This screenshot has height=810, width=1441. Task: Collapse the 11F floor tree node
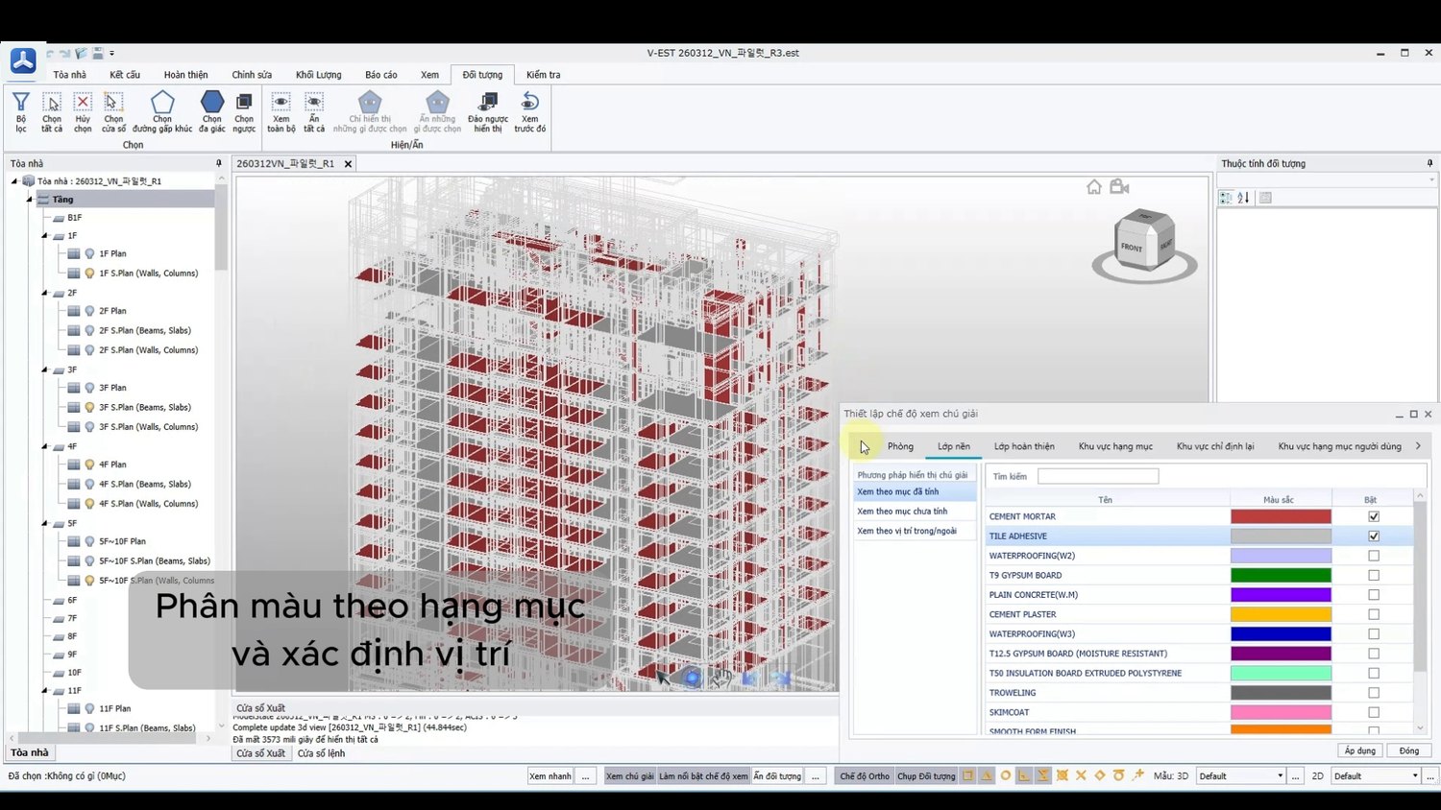pos(44,690)
